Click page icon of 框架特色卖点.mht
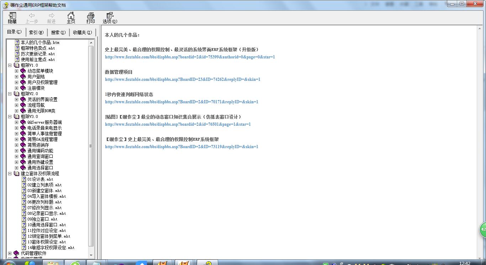This screenshot has height=265, width=486. click(17, 48)
